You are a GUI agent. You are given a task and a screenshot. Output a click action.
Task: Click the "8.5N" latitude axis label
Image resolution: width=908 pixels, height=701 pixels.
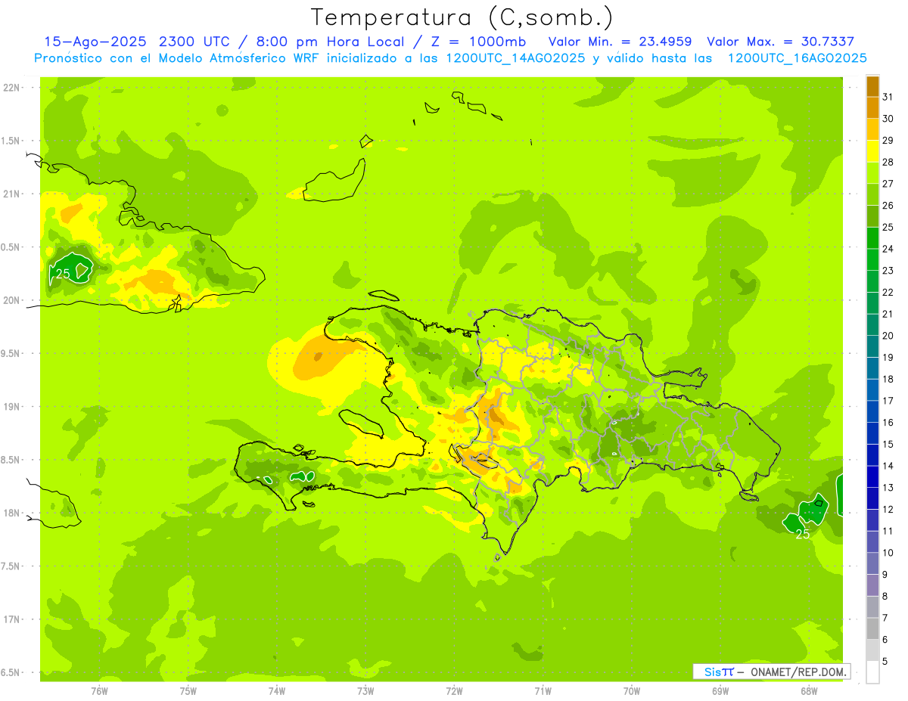(x=12, y=460)
